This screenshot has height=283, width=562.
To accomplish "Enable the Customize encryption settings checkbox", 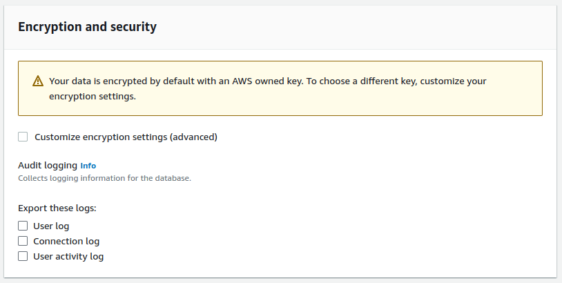I will coord(23,137).
